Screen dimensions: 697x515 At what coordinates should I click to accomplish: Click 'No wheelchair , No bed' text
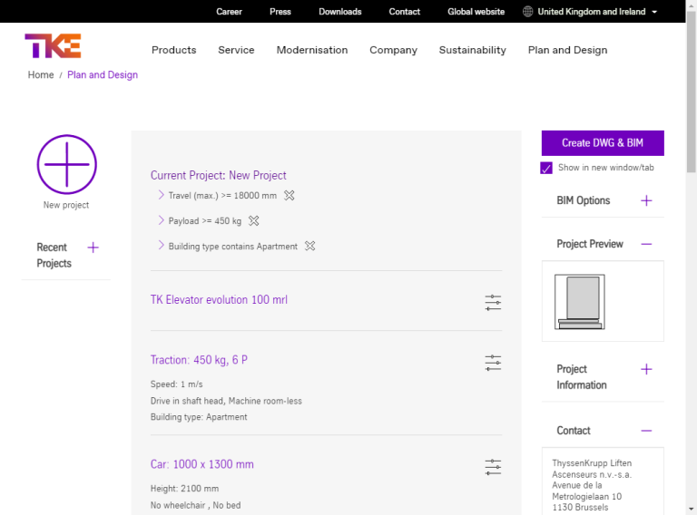pos(196,505)
